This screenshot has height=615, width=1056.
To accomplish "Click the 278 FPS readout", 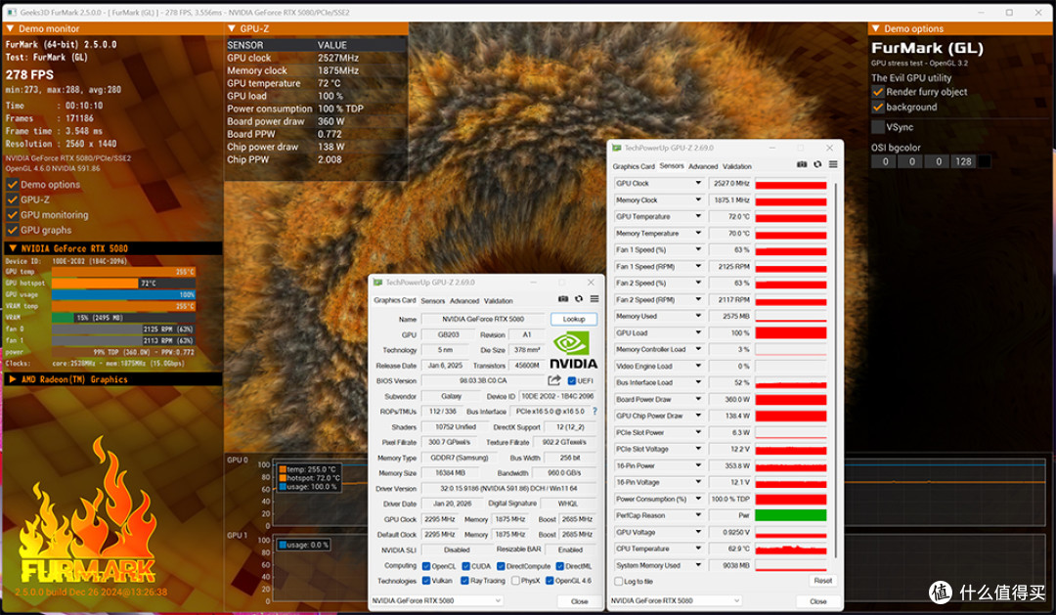I will click(x=29, y=74).
